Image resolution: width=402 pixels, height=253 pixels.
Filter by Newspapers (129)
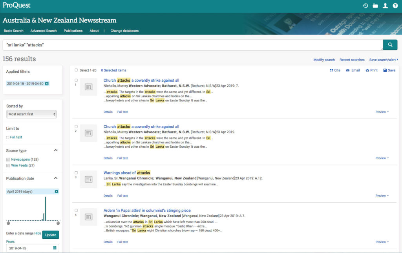pos(25,159)
